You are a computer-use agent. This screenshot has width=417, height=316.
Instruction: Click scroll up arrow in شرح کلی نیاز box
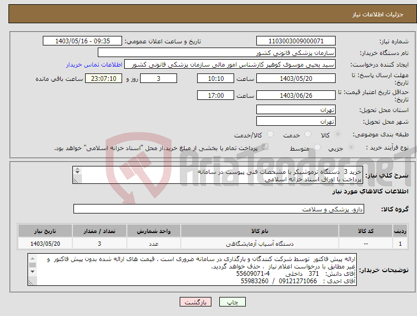77,169
